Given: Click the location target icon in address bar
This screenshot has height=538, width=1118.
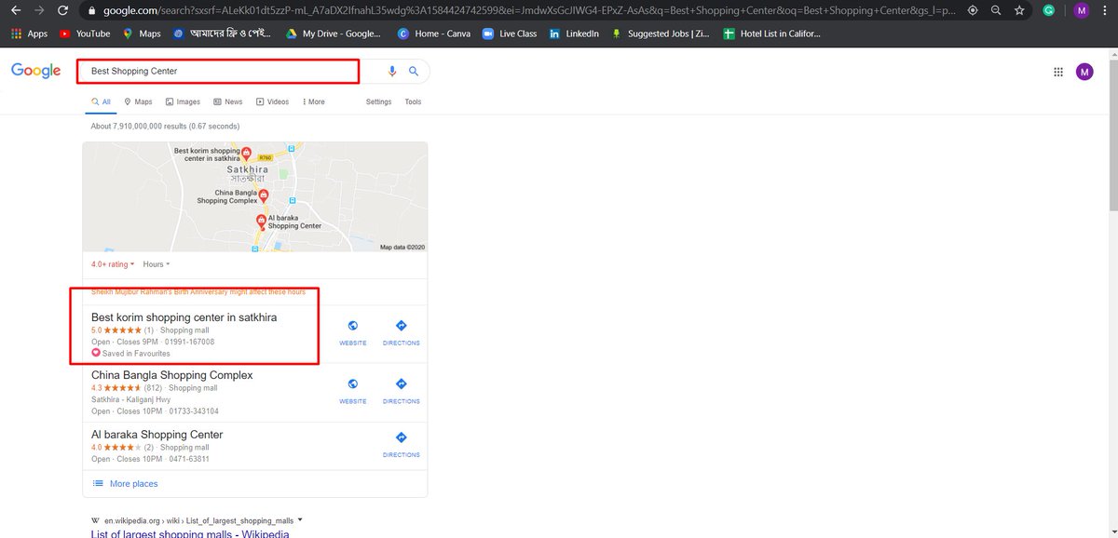Looking at the screenshot, I should tap(973, 10).
